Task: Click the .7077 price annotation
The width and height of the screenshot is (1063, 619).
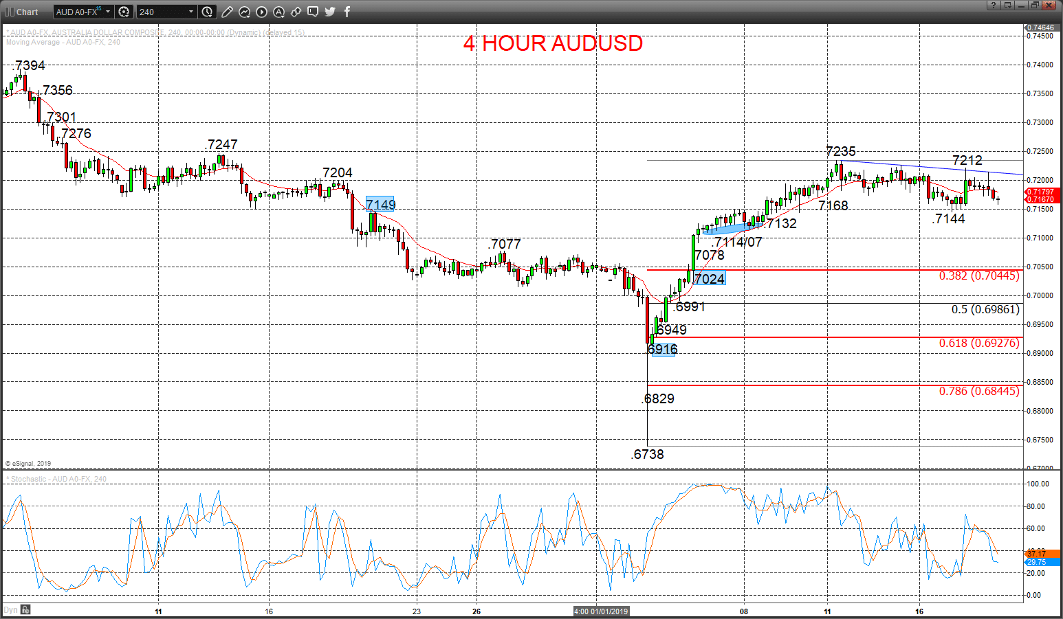Action: coord(505,244)
